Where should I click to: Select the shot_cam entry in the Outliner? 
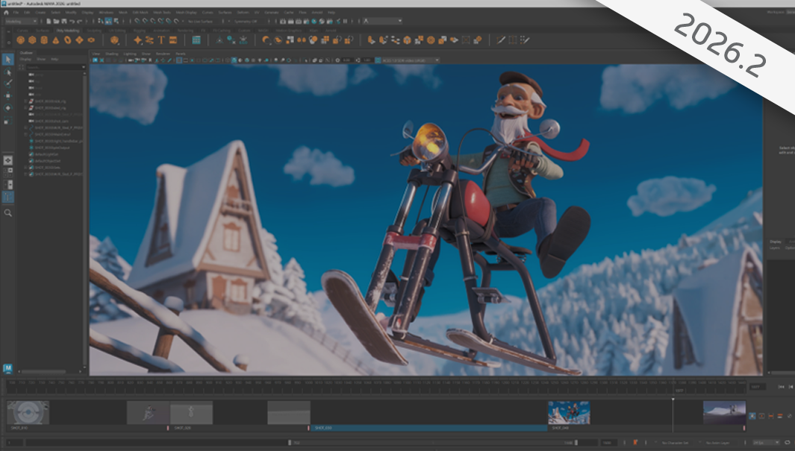pos(52,121)
